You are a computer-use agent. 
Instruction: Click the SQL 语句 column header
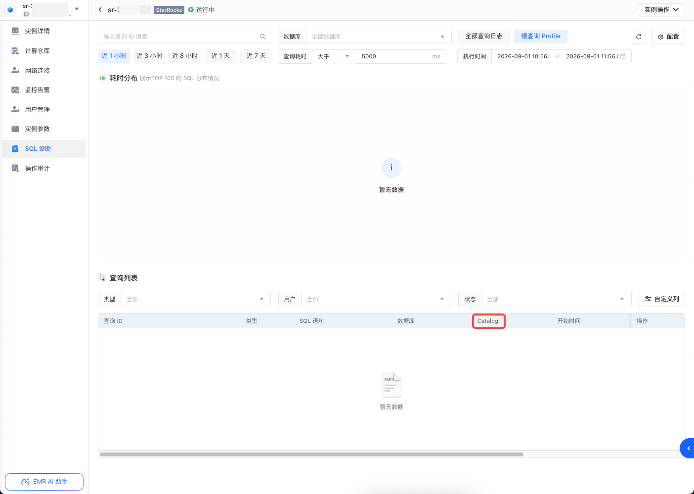click(x=311, y=321)
